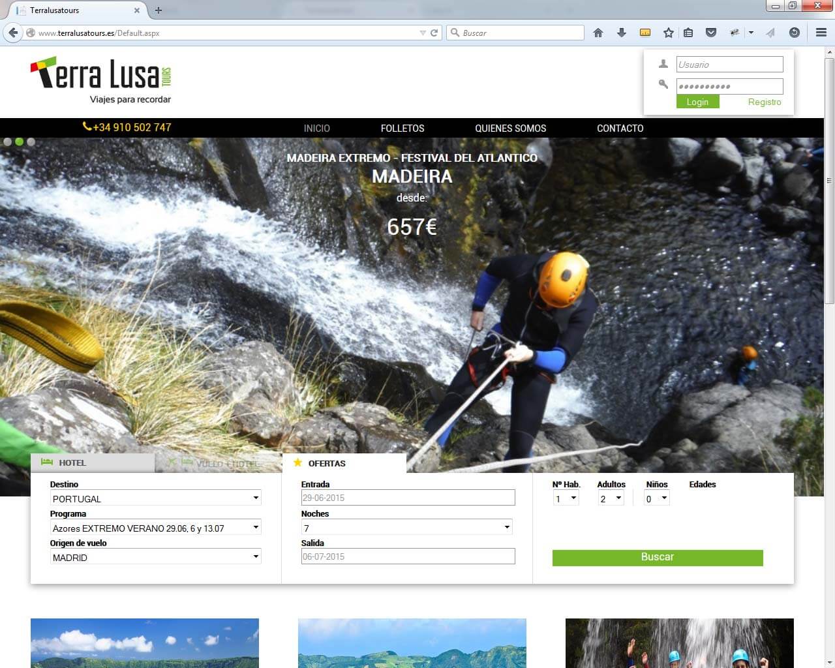Click the MADEIRA EXTREMO banner title
The height and width of the screenshot is (668, 835).
[x=412, y=158]
